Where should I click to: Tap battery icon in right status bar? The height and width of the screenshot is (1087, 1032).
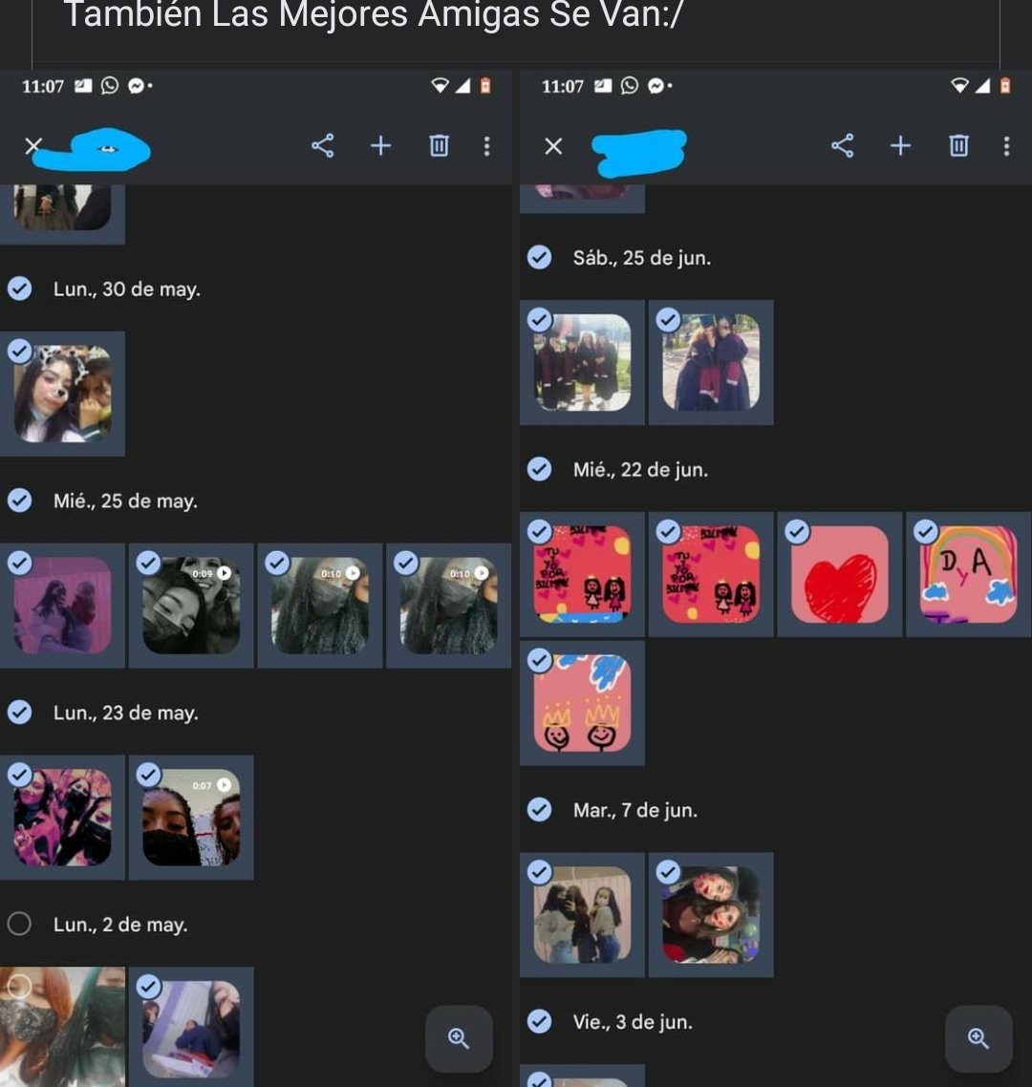[x=1005, y=85]
